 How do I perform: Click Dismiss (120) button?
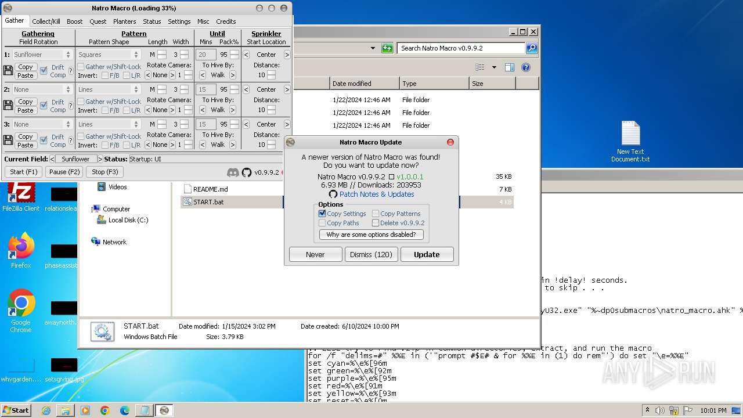[x=371, y=254]
